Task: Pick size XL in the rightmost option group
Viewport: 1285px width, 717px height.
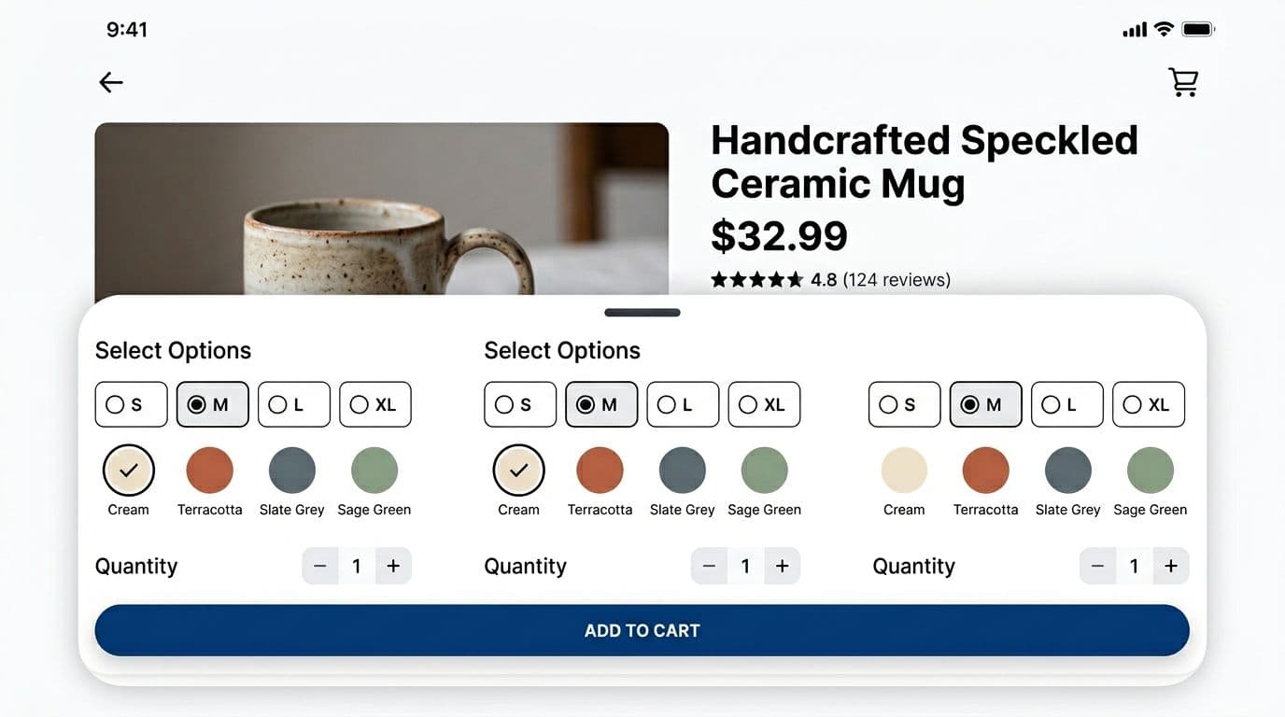Action: coord(1149,404)
